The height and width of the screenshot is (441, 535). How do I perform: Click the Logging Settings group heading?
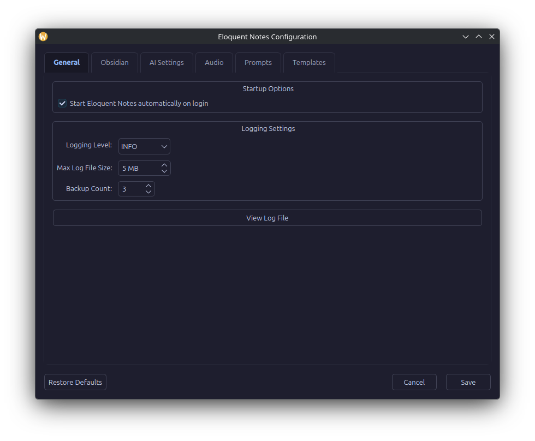(268, 129)
